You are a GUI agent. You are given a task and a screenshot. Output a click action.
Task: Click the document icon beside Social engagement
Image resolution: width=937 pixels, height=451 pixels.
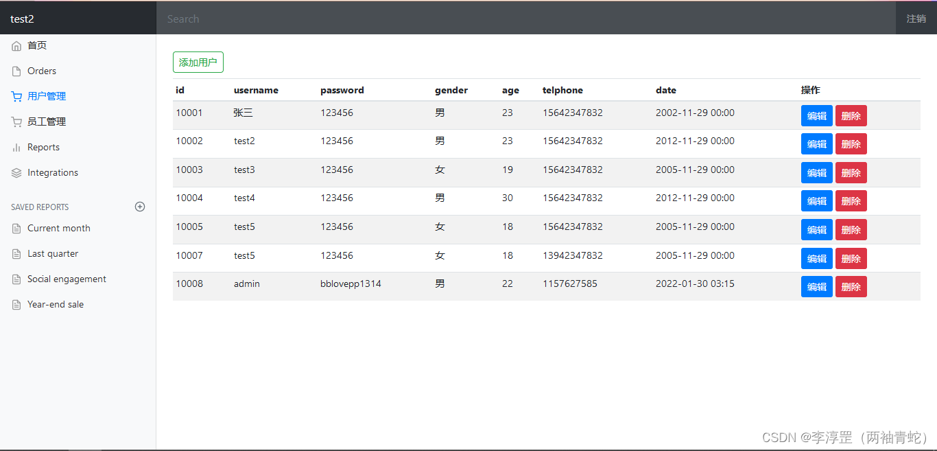coord(16,279)
